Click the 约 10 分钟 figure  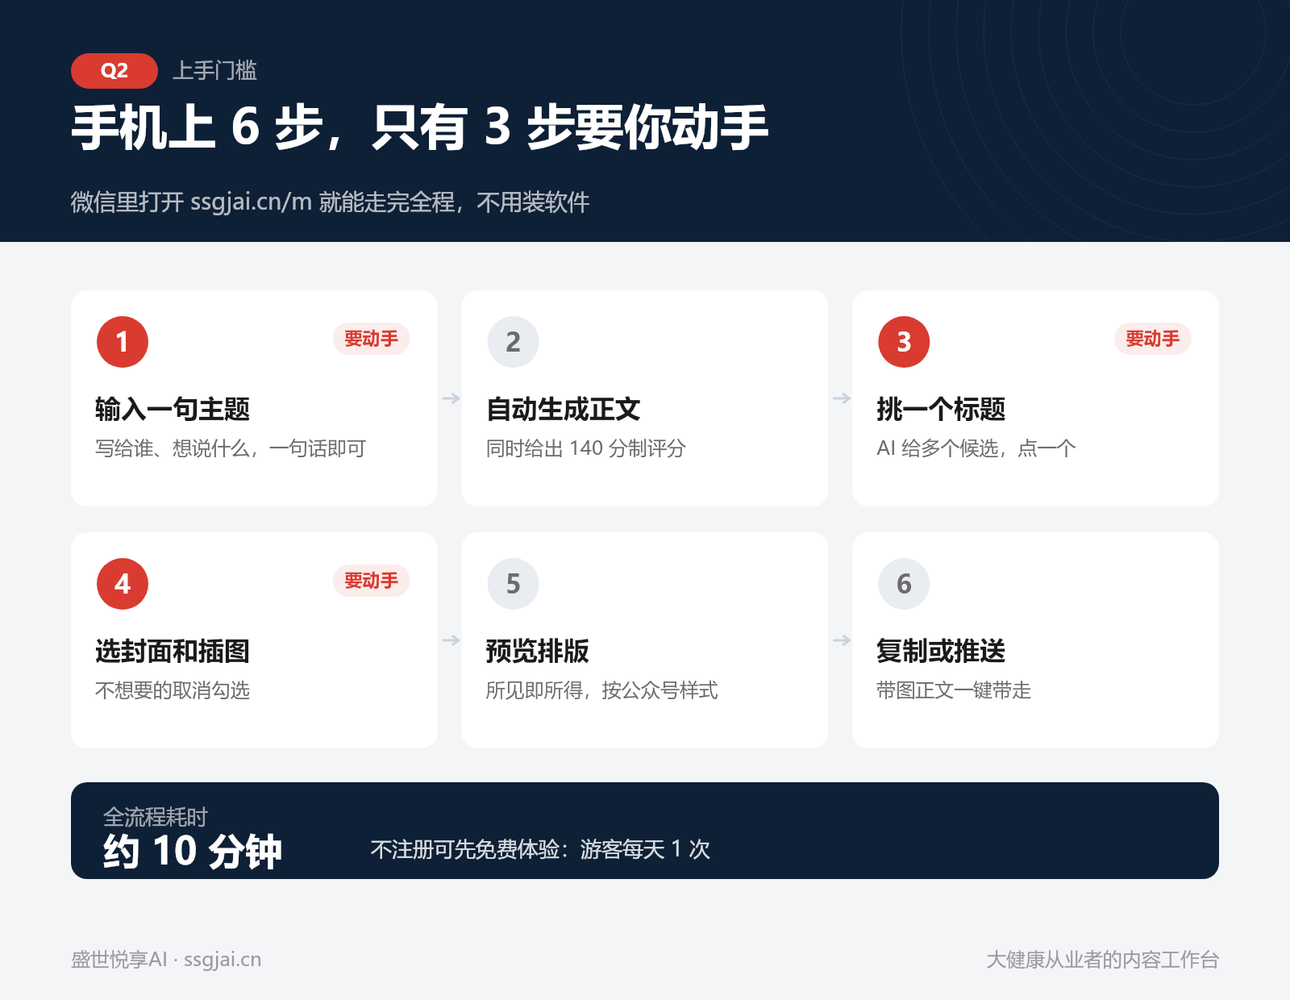(193, 852)
